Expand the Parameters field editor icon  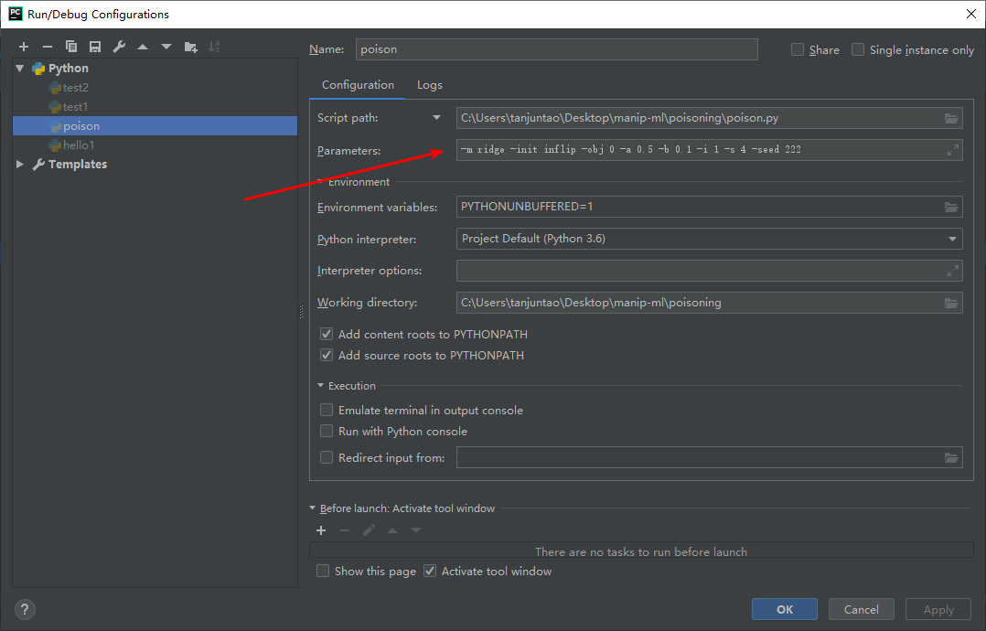click(952, 150)
